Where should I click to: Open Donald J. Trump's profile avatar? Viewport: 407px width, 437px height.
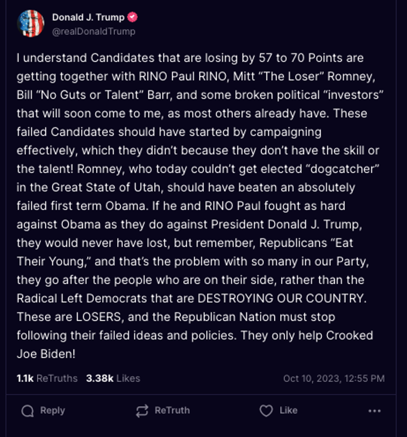click(x=31, y=24)
